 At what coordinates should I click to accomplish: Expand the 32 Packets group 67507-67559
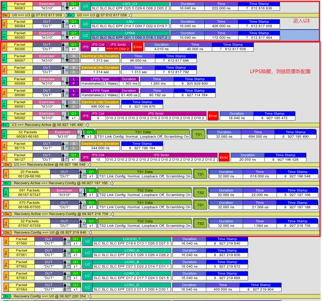click(x=29, y=224)
